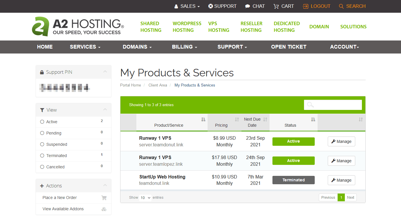Click the 23rd Sep 2021 due date
This screenshot has height=223, width=401.
click(x=255, y=141)
